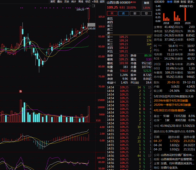Click the 买一 bid price 109.25
The width and height of the screenshot is (196, 170).
click(x=124, y=37)
